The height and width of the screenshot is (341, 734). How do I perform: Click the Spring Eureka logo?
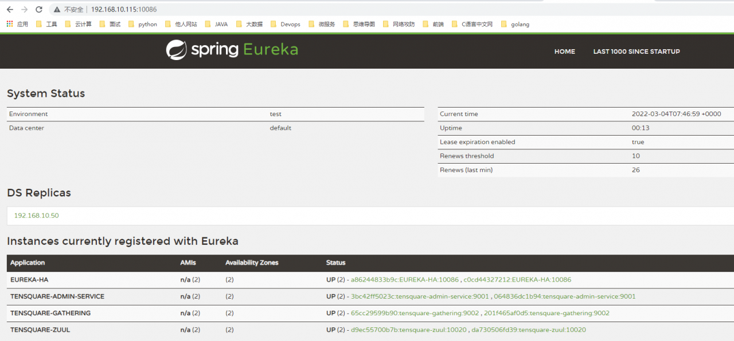tap(232, 50)
